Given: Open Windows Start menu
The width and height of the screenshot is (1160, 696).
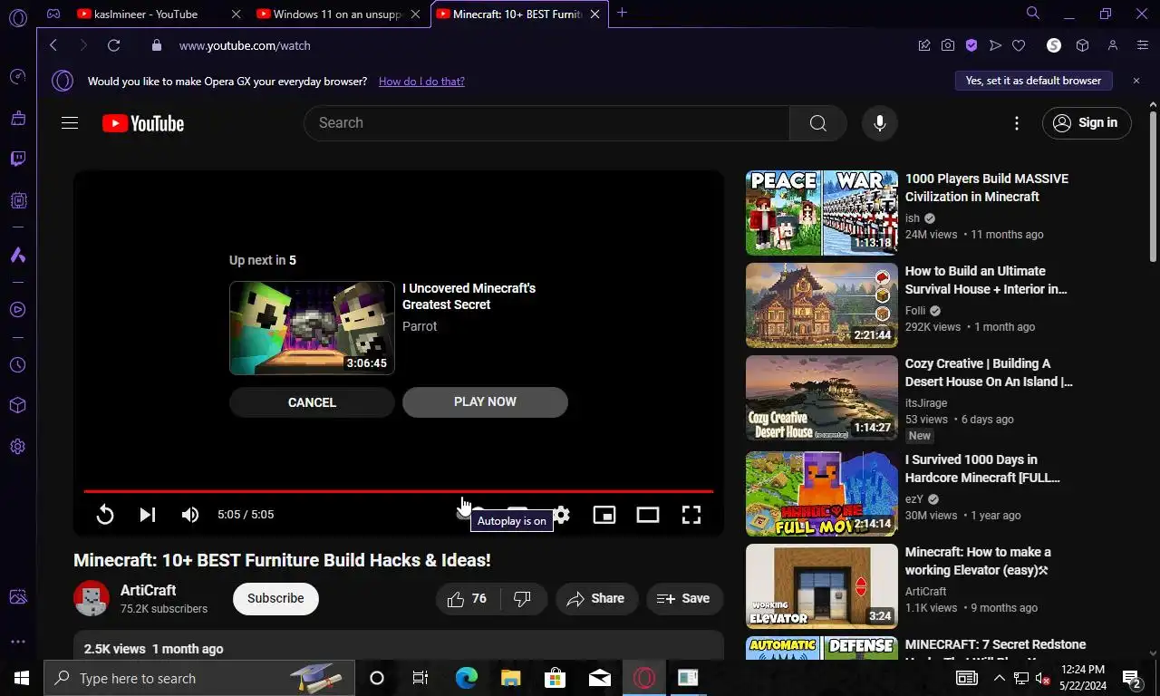Looking at the screenshot, I should (21, 678).
